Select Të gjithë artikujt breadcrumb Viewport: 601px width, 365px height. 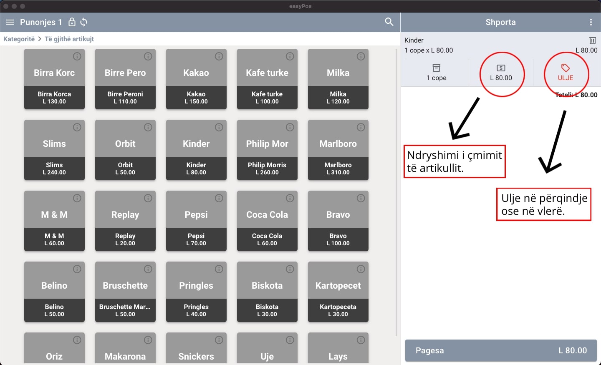[x=69, y=39]
